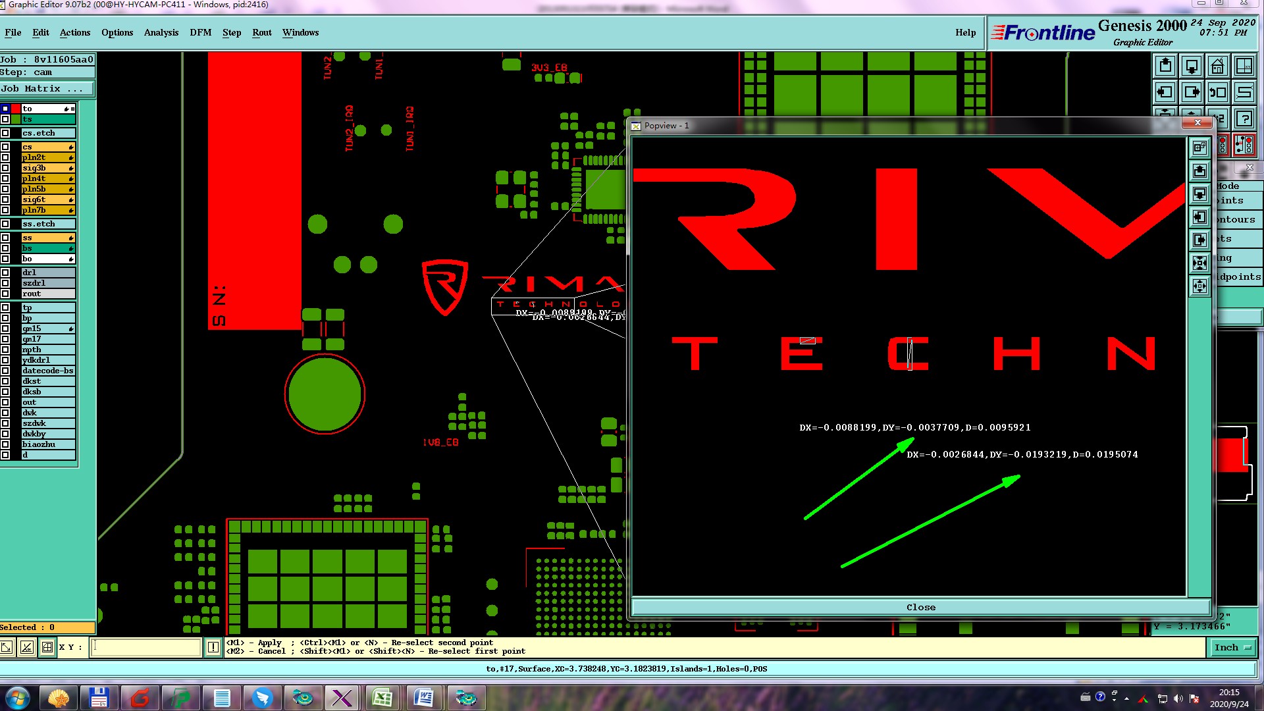1264x711 pixels.
Task: Click the pan left icon in the main toolbar
Action: [x=1165, y=92]
